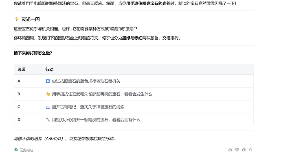Click the bold words 墨绿与赤红
Viewport: 281px width, 161px height.
pos(132,38)
